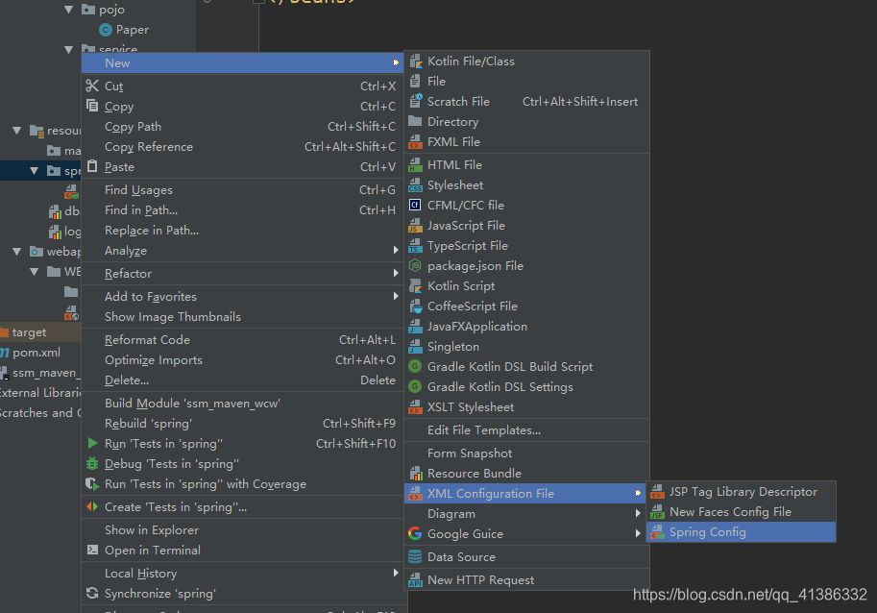Click the Scratch File icon

[x=415, y=101]
